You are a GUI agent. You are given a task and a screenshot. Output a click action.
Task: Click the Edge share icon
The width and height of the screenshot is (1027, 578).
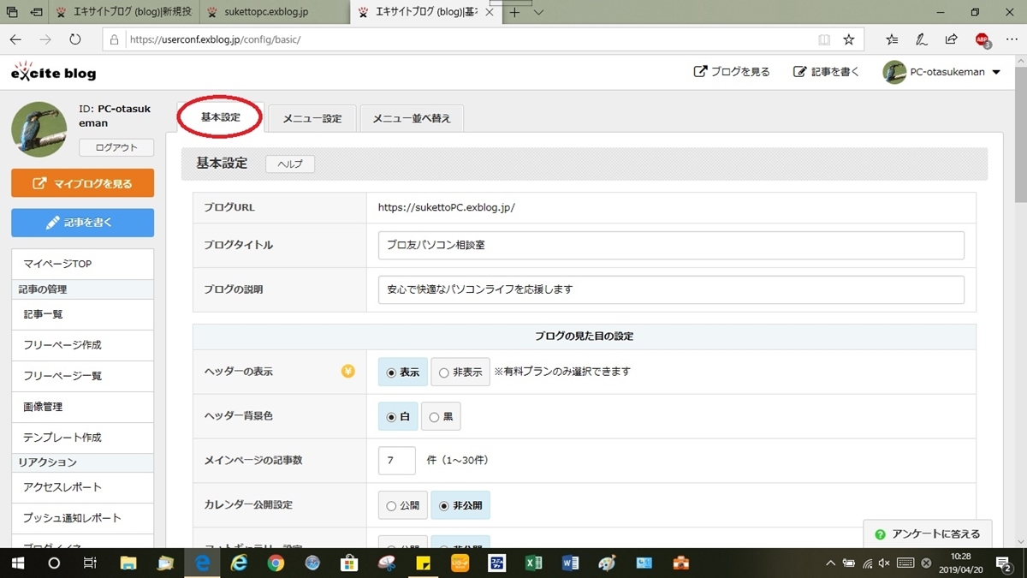point(951,39)
